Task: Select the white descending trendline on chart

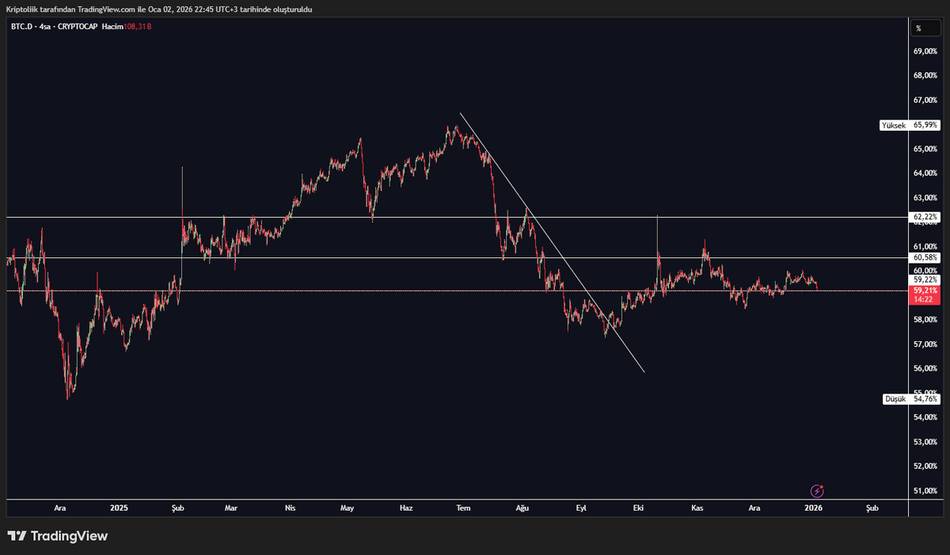Action: click(x=553, y=242)
